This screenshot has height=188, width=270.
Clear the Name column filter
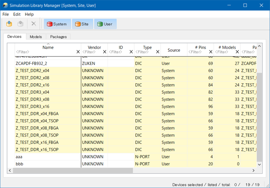[x=78, y=52]
